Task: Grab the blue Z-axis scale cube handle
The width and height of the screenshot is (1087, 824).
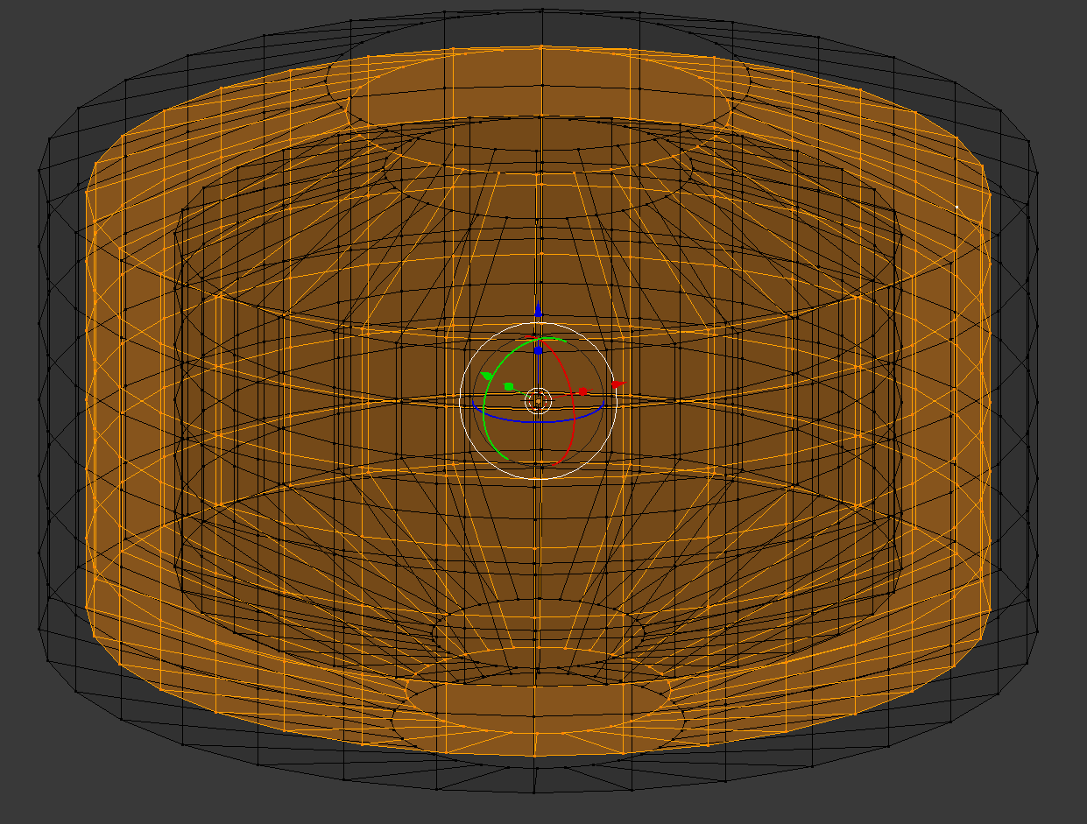Action: pyautogui.click(x=539, y=349)
